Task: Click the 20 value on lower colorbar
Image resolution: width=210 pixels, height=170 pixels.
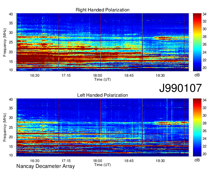Action: [204, 154]
